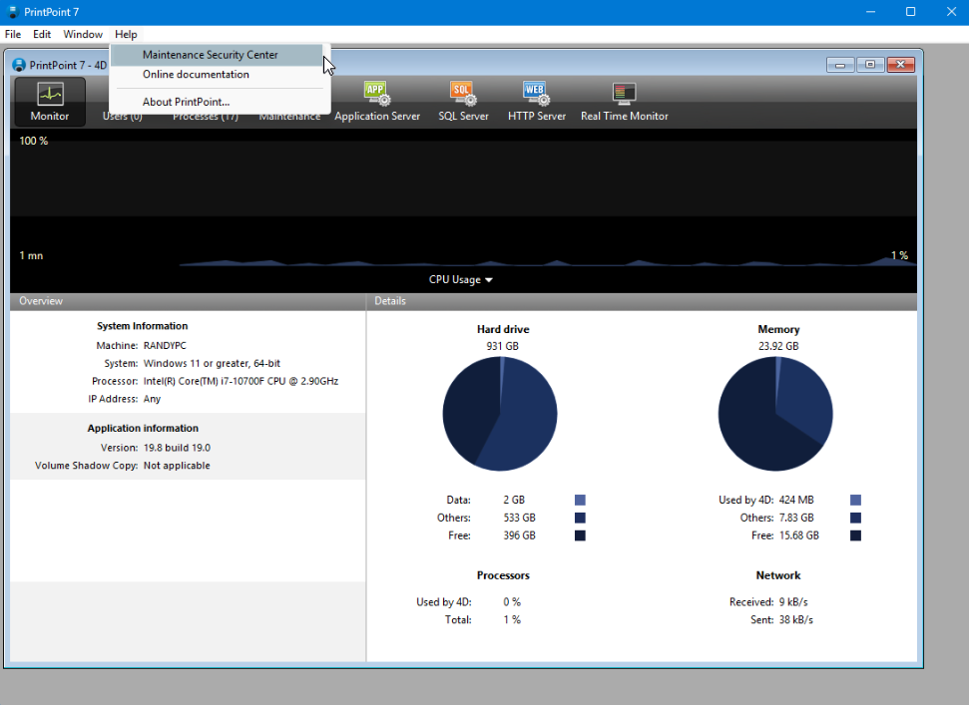Open the Edit menu
969x705 pixels.
pos(42,34)
